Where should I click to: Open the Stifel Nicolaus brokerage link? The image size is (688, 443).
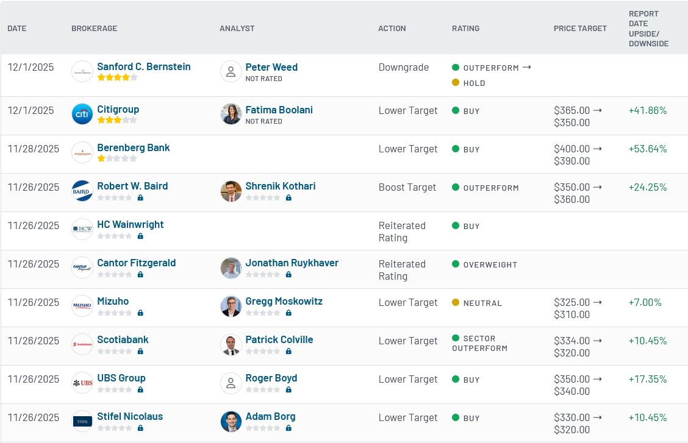tap(130, 416)
